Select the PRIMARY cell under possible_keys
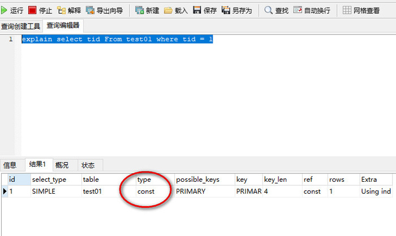This screenshot has width=396, height=236. 205,191
